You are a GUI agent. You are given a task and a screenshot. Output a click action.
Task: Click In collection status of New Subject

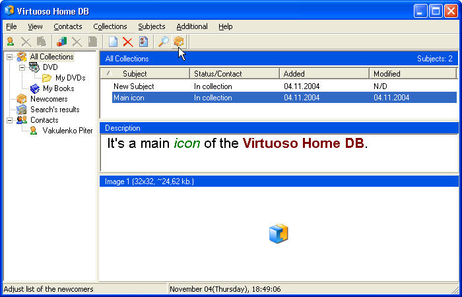(213, 86)
